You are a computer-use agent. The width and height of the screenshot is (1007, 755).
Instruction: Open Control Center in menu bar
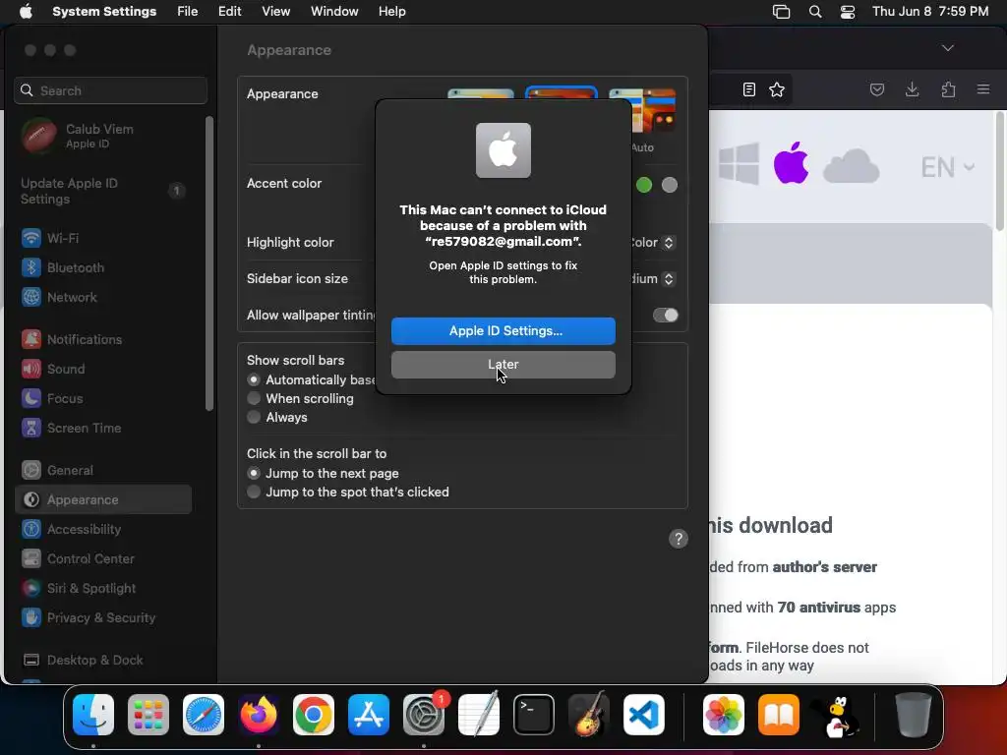[x=847, y=12]
